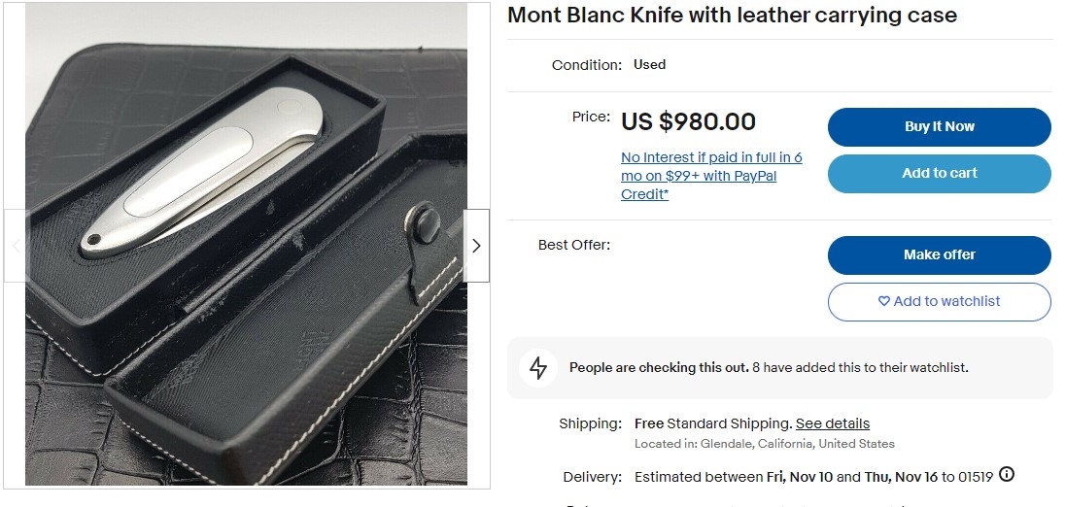
Task: Open the shipping See details link
Action: 833,423
